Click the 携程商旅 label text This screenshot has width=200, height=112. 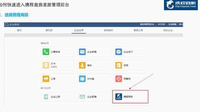coord(128,97)
